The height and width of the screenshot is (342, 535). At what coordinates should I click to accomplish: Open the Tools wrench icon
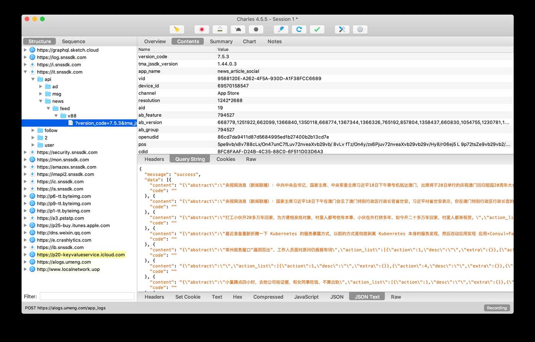coord(342,30)
